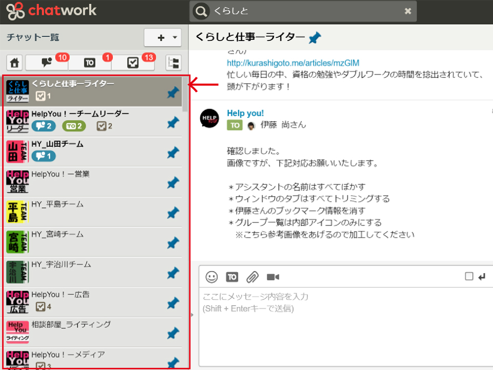
Task: Click the unread badge on HY_山田チーム
Action: pyautogui.click(x=43, y=156)
